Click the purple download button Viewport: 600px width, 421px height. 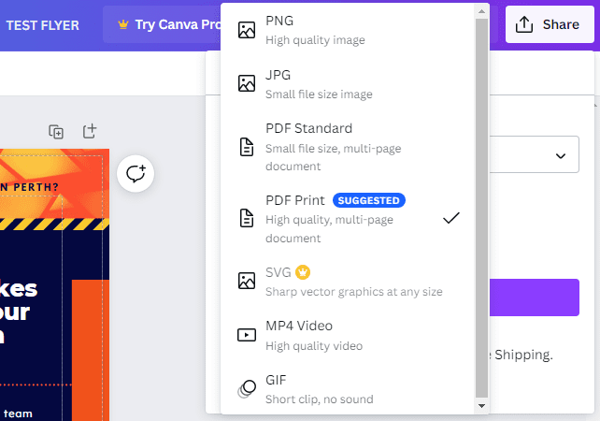(x=535, y=298)
